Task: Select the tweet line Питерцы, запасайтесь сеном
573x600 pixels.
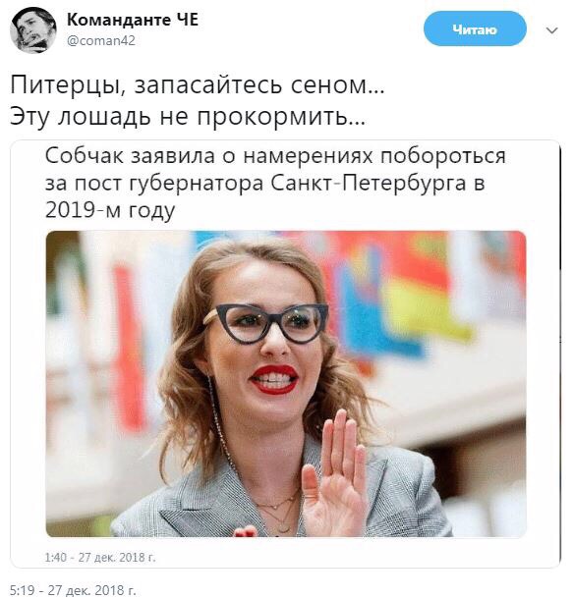Action: coord(198,85)
